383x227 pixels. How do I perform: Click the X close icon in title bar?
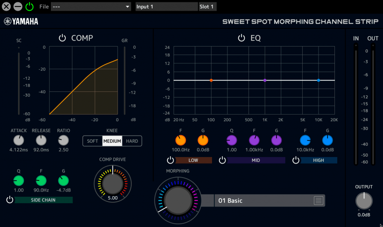pyautogui.click(x=7, y=7)
